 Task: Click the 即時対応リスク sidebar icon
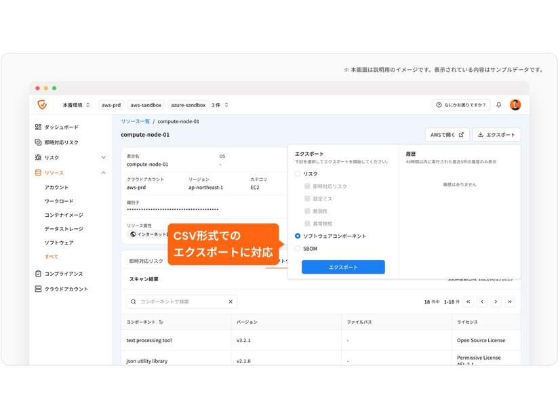[x=39, y=142]
